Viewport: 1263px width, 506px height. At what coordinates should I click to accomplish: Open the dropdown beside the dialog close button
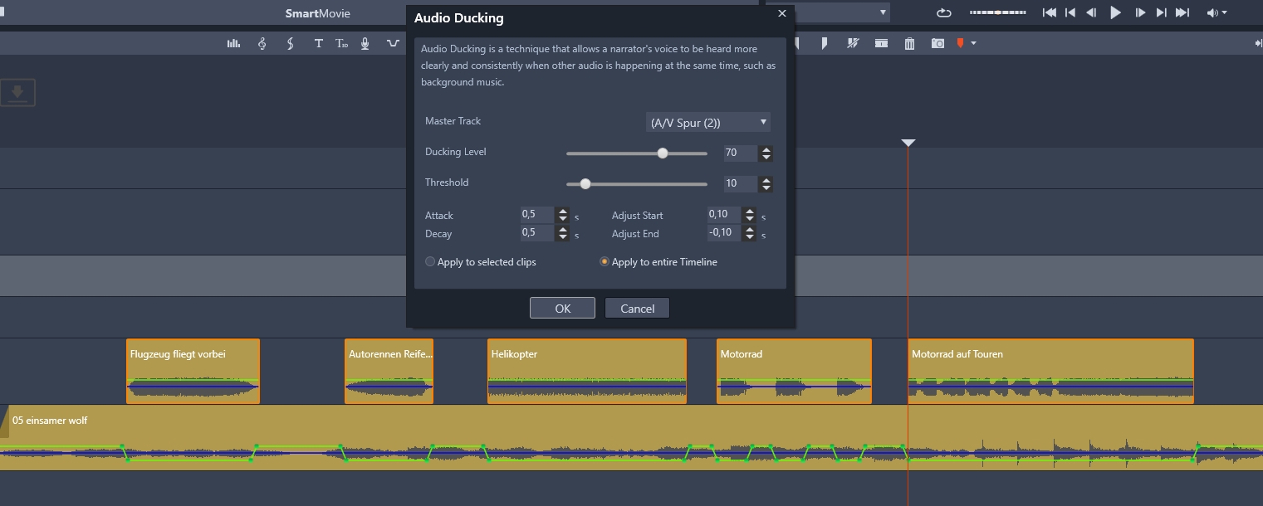click(882, 12)
